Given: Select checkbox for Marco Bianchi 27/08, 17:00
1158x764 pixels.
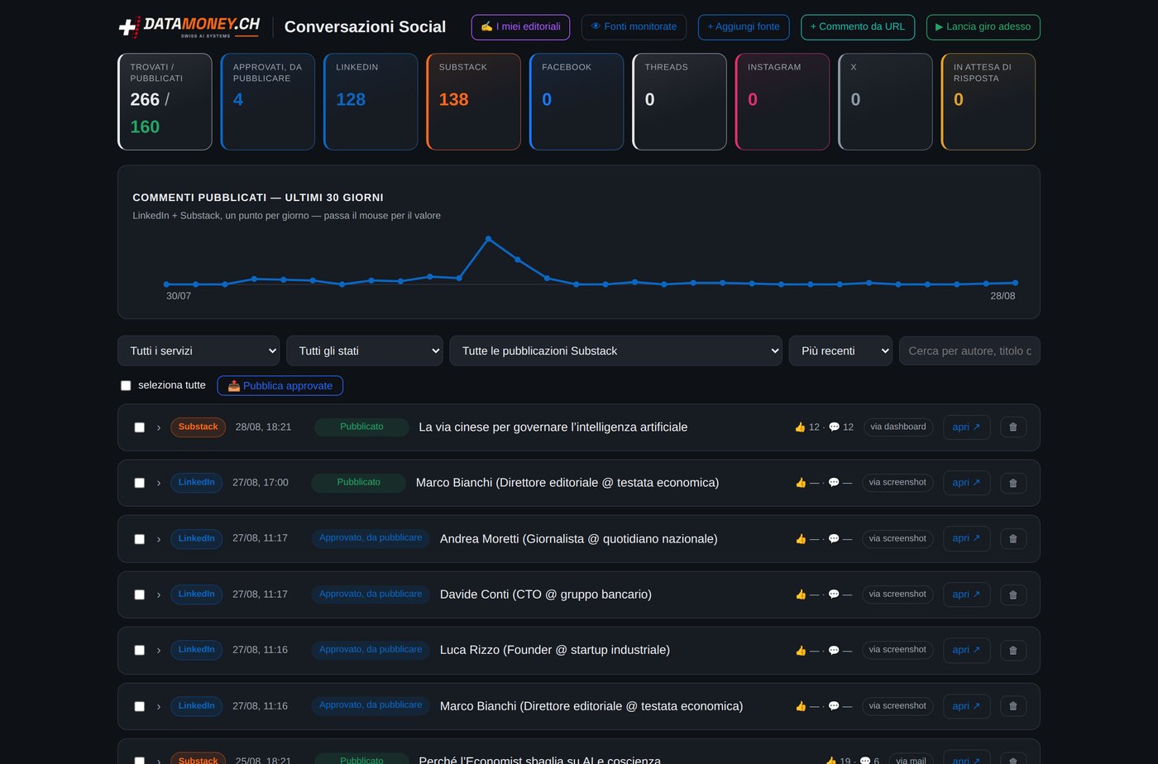Looking at the screenshot, I should tap(139, 483).
